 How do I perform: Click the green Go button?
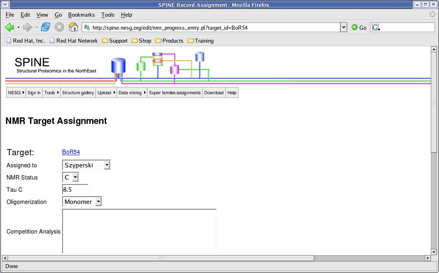(x=359, y=28)
